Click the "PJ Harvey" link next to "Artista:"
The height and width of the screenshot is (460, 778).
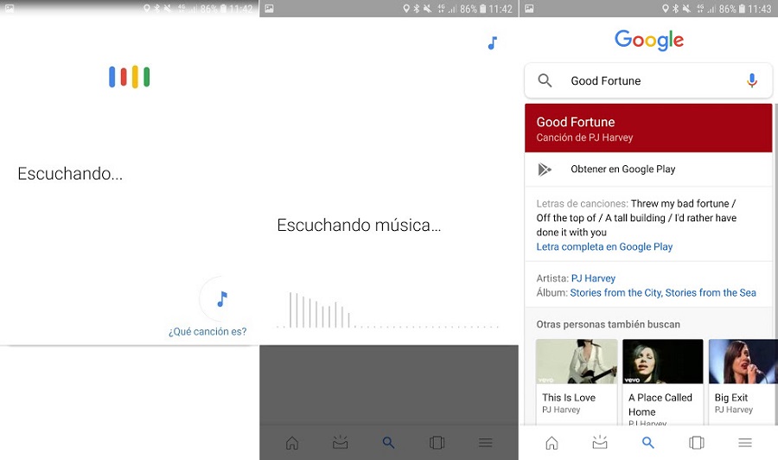593,278
